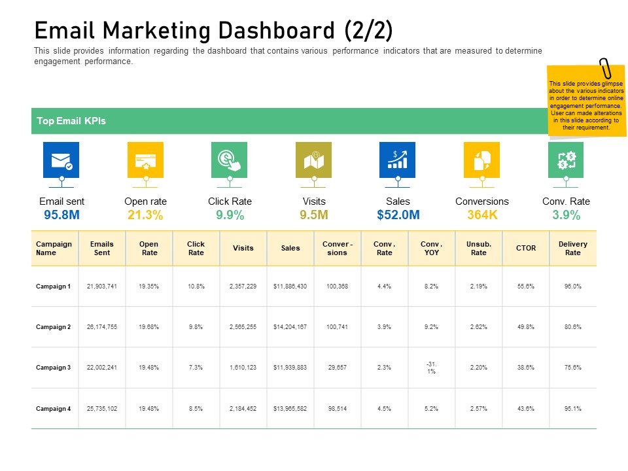Select the 2.57% unsub. rate cell
628x471 pixels.
[x=479, y=408]
